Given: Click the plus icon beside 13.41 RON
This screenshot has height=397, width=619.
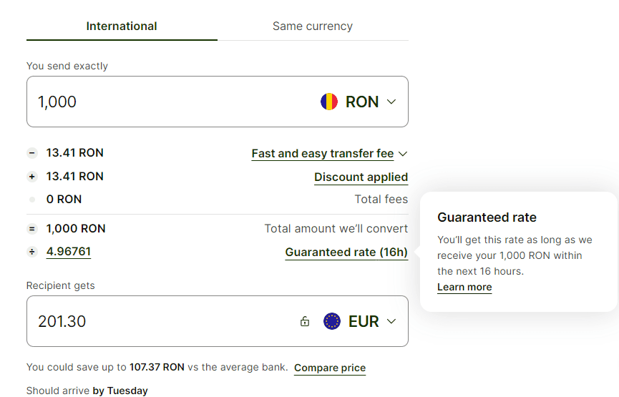Looking at the screenshot, I should (31, 177).
